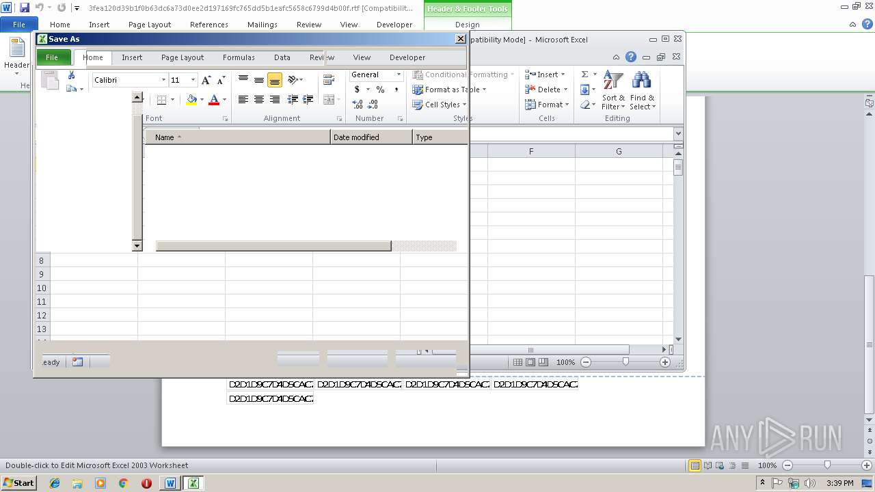Zoom in Excel with plus button
This screenshot has height=492, width=875.
(665, 362)
